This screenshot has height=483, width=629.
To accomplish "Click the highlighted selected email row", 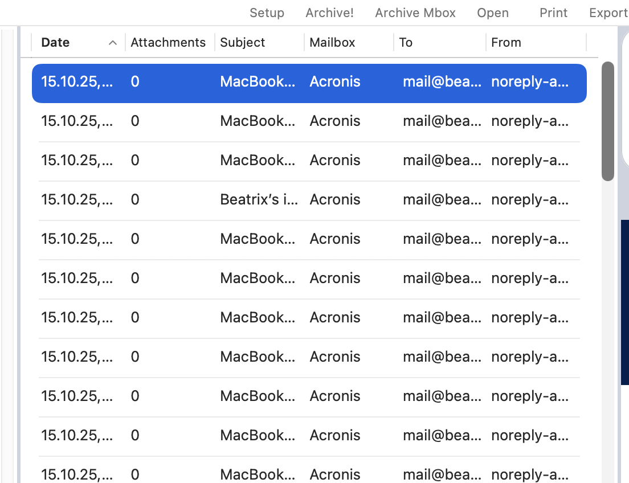I will point(309,82).
